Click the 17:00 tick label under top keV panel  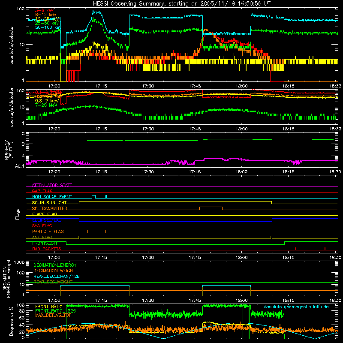[54, 86]
